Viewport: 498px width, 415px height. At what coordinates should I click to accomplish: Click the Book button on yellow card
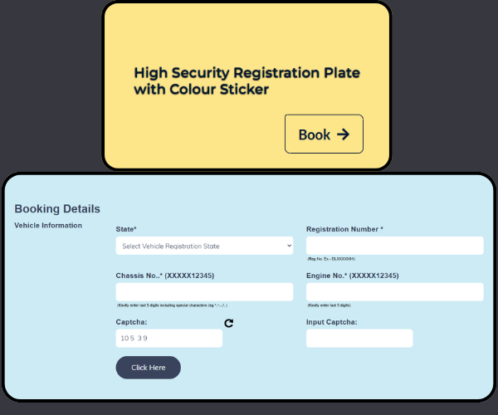(x=324, y=134)
